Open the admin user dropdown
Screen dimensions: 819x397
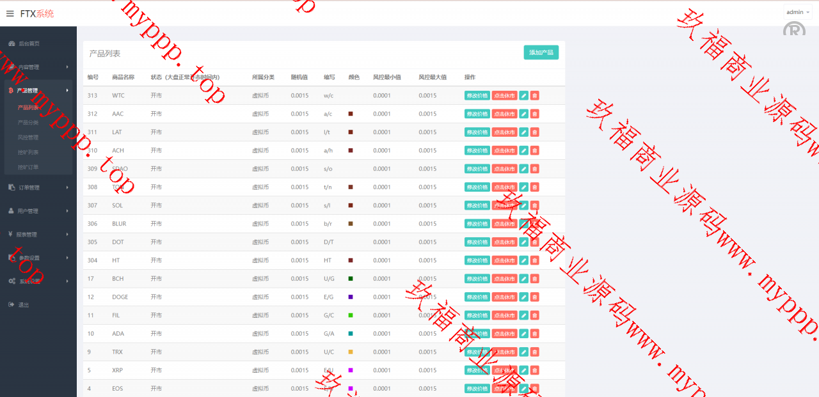[x=797, y=12]
